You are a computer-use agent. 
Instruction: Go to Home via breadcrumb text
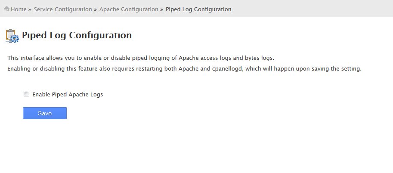19,9
